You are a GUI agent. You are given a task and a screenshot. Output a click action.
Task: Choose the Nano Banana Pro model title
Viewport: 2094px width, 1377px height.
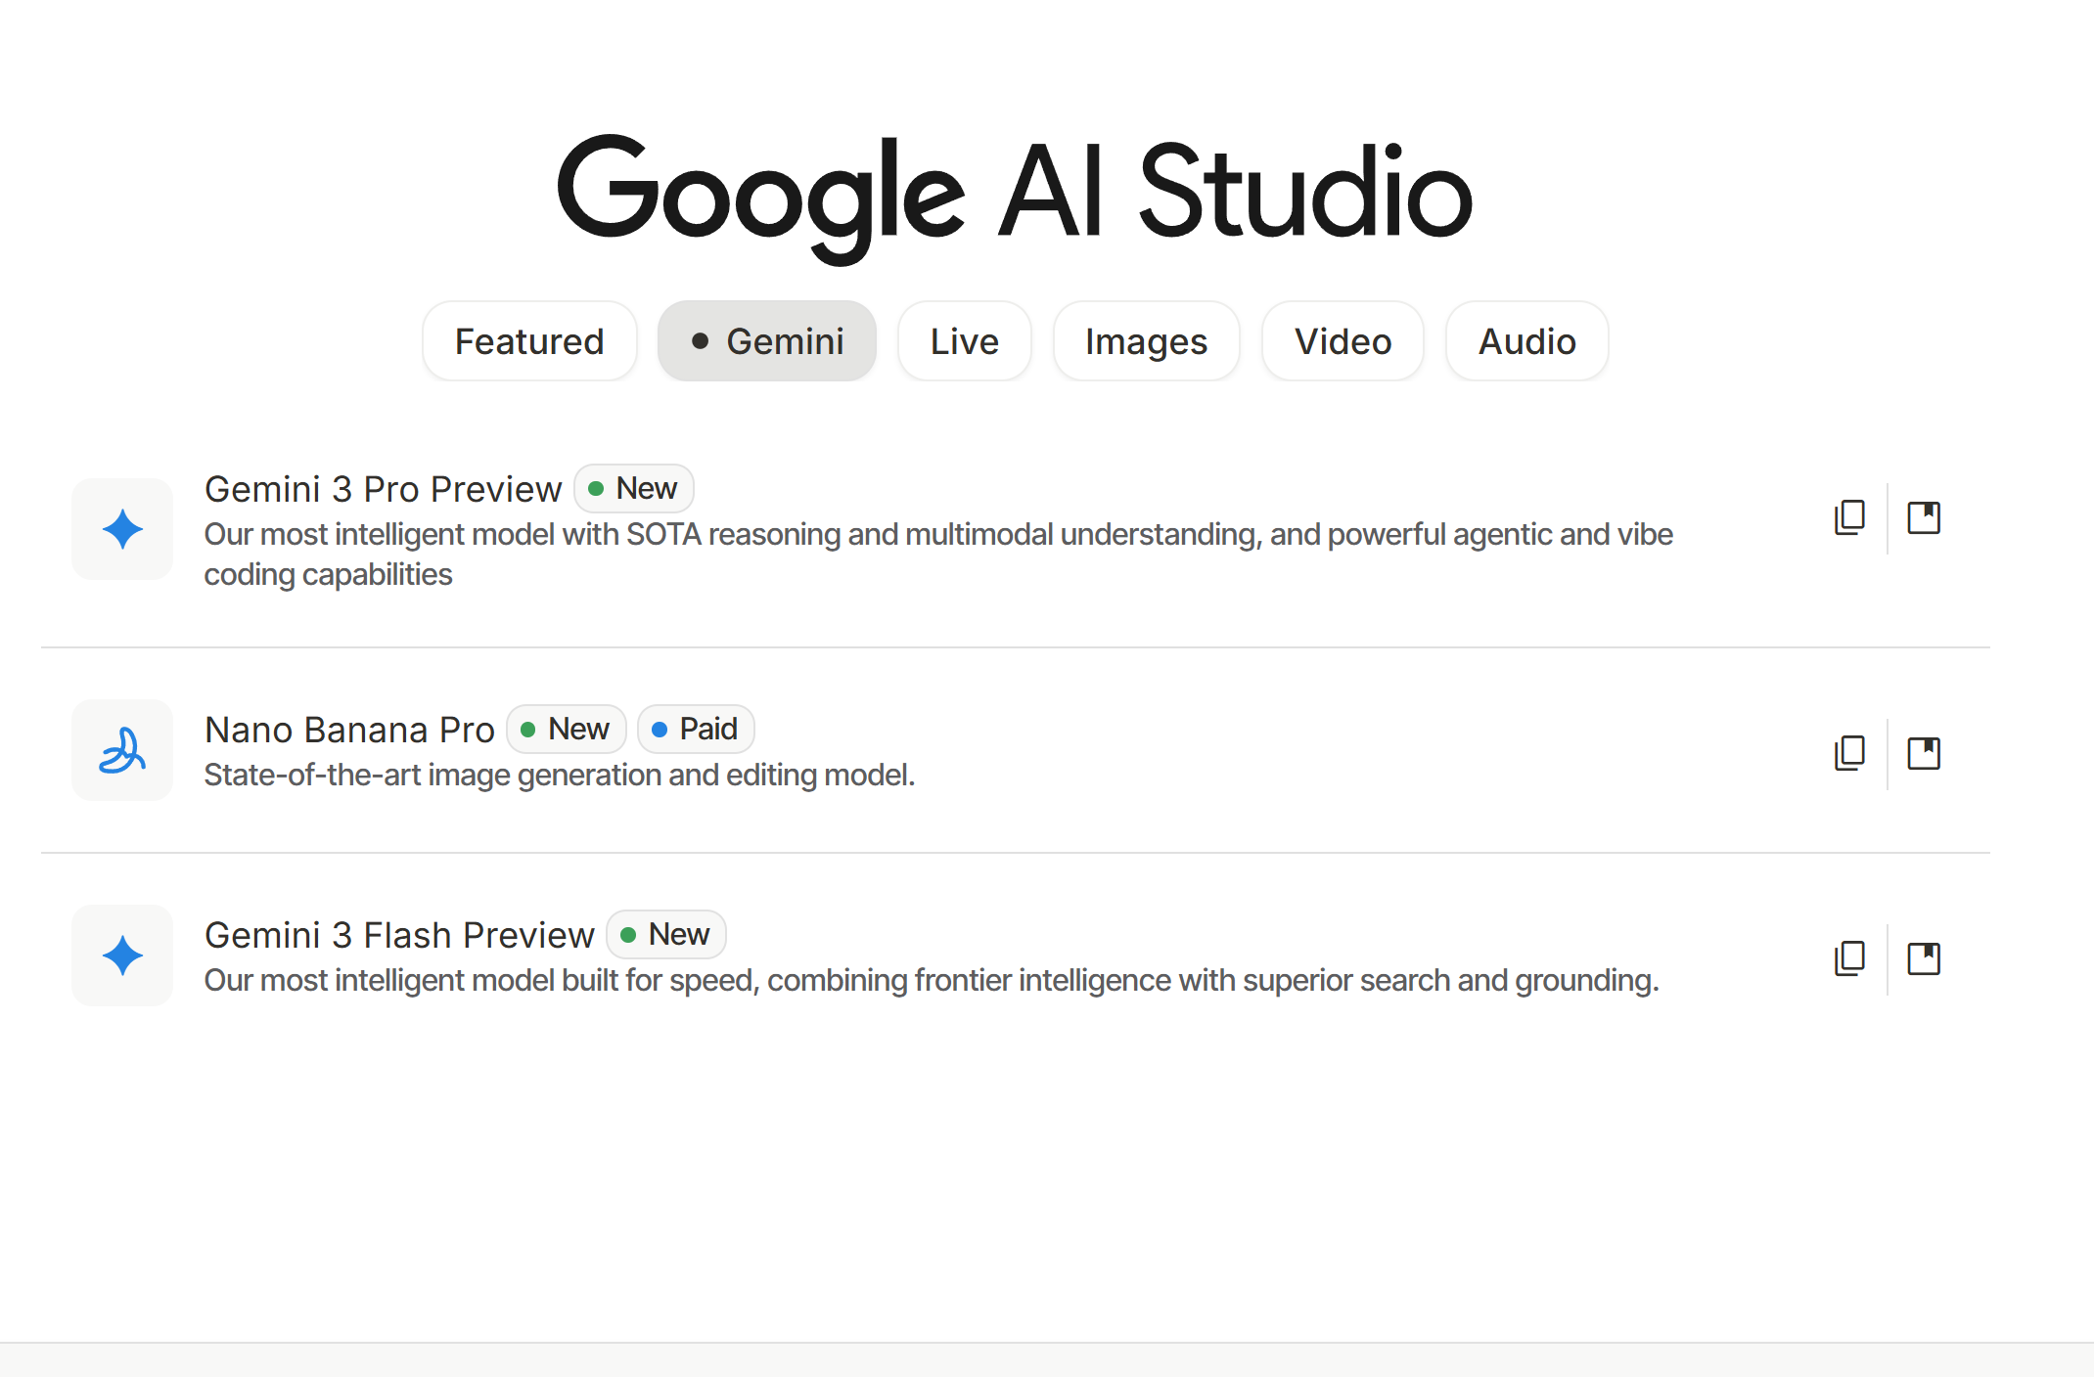pyautogui.click(x=349, y=730)
